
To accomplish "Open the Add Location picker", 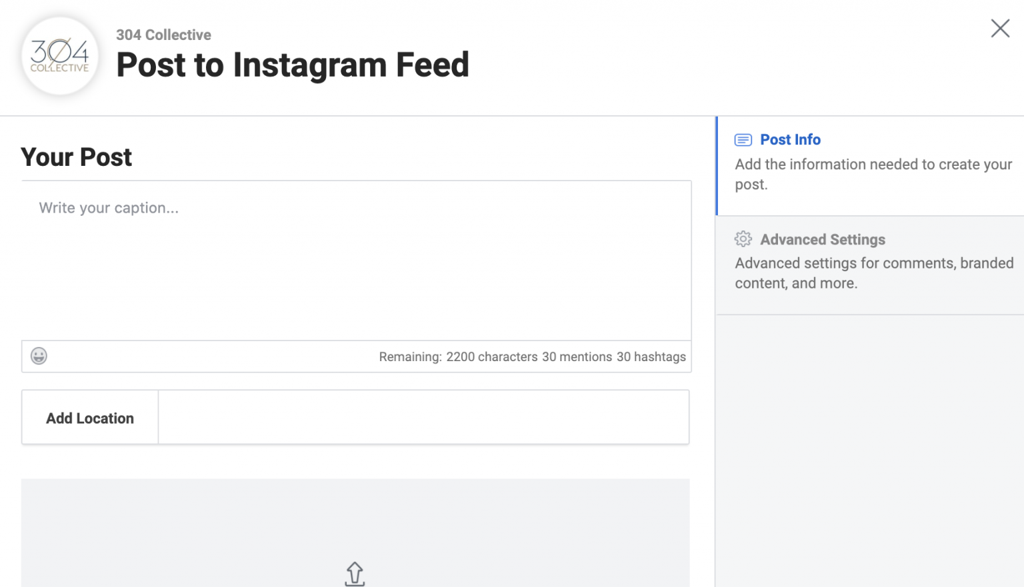I will 89,417.
